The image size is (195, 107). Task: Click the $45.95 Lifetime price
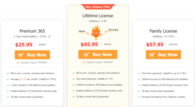89,44
